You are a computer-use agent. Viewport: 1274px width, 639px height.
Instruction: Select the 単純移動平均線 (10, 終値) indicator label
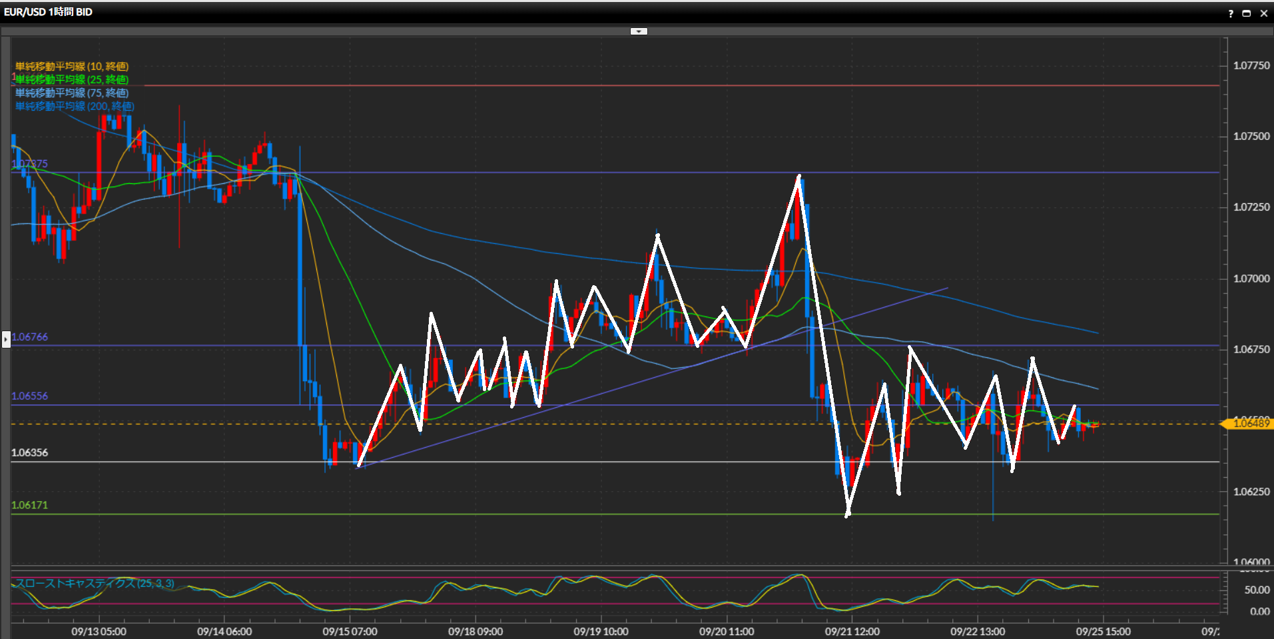tap(72, 66)
